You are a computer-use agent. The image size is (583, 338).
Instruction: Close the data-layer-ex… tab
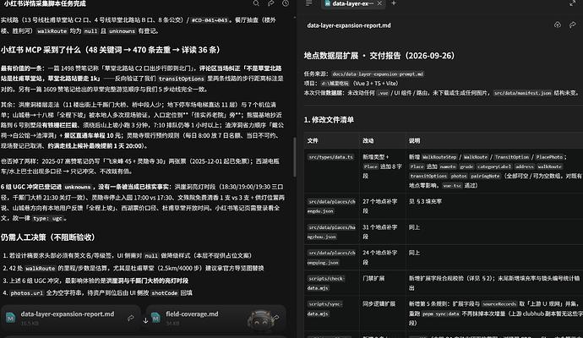[379, 3]
